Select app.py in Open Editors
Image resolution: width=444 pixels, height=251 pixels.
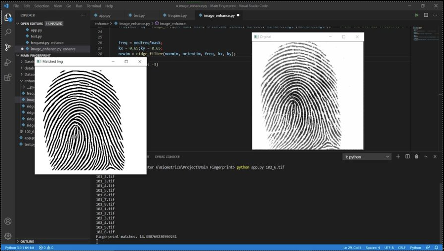[36, 30]
